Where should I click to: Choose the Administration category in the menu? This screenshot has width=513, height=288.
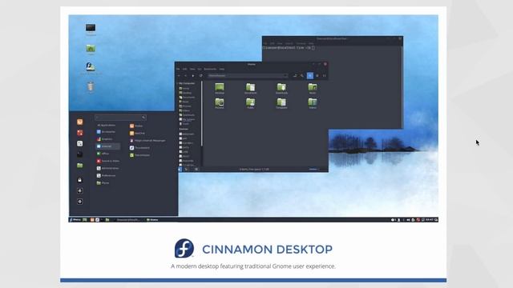tap(108, 168)
